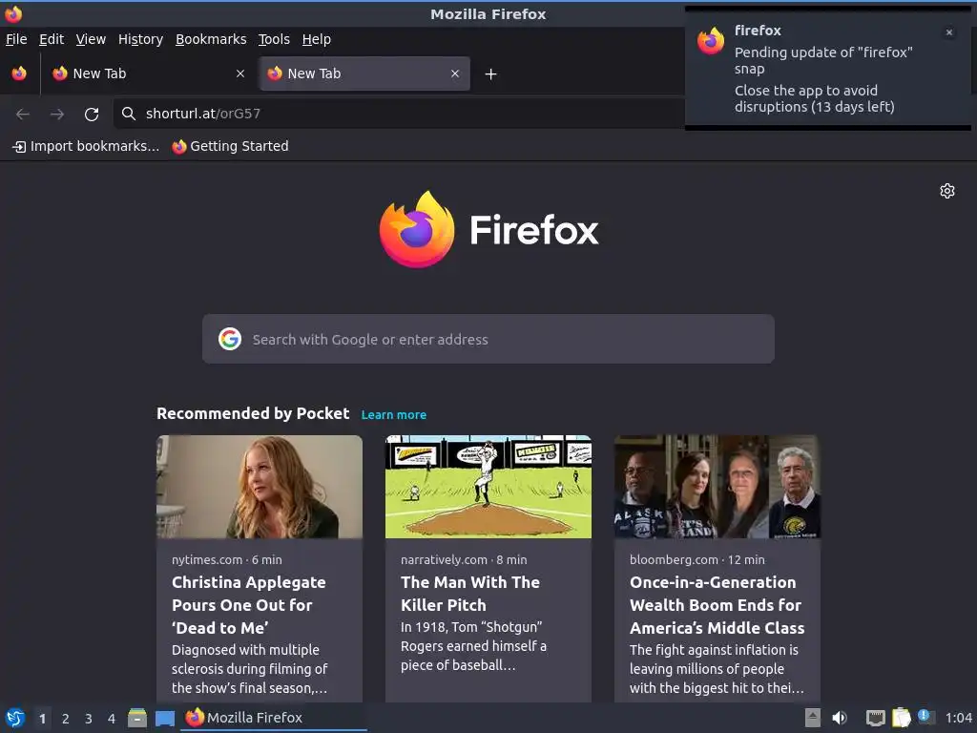The width and height of the screenshot is (977, 733).
Task: Click 'nytimes.com · 6 min' source text
Action: pyautogui.click(x=227, y=559)
